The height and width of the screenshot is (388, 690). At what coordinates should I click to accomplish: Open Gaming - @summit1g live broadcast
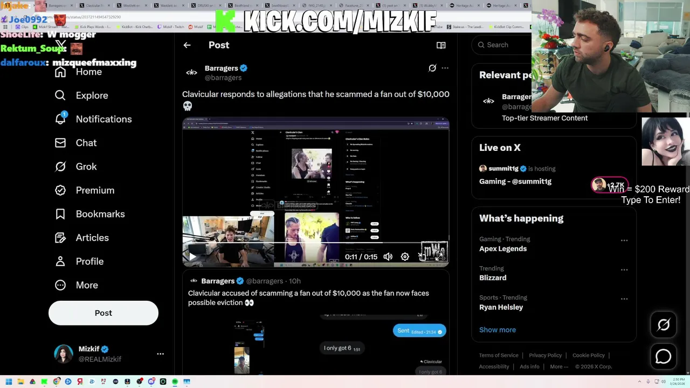tap(515, 182)
